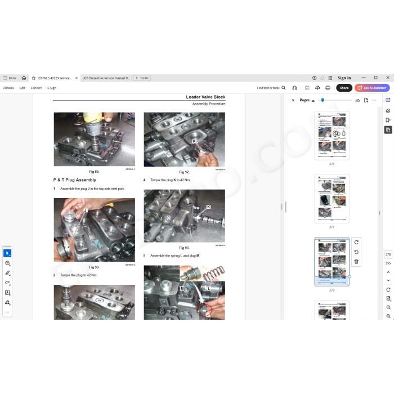The width and height of the screenshot is (394, 394).
Task: Switch to JCB WLS 422ZX service tab
Action: click(x=55, y=78)
